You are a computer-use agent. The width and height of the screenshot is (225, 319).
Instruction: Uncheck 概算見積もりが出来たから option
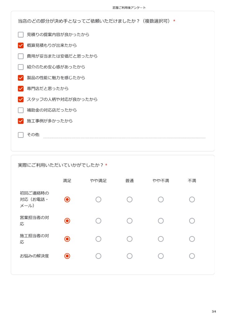pyautogui.click(x=21, y=45)
